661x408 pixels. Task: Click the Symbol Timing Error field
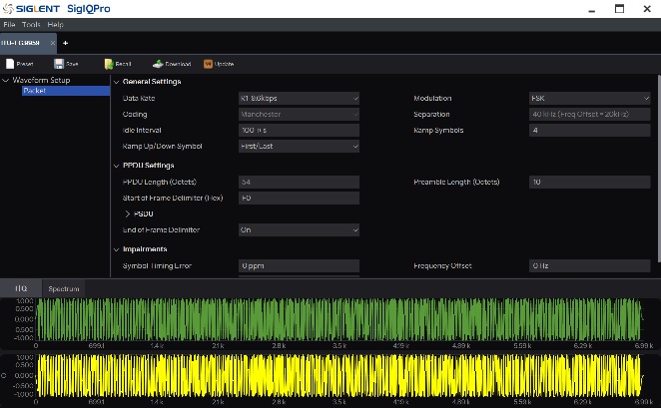[298, 266]
